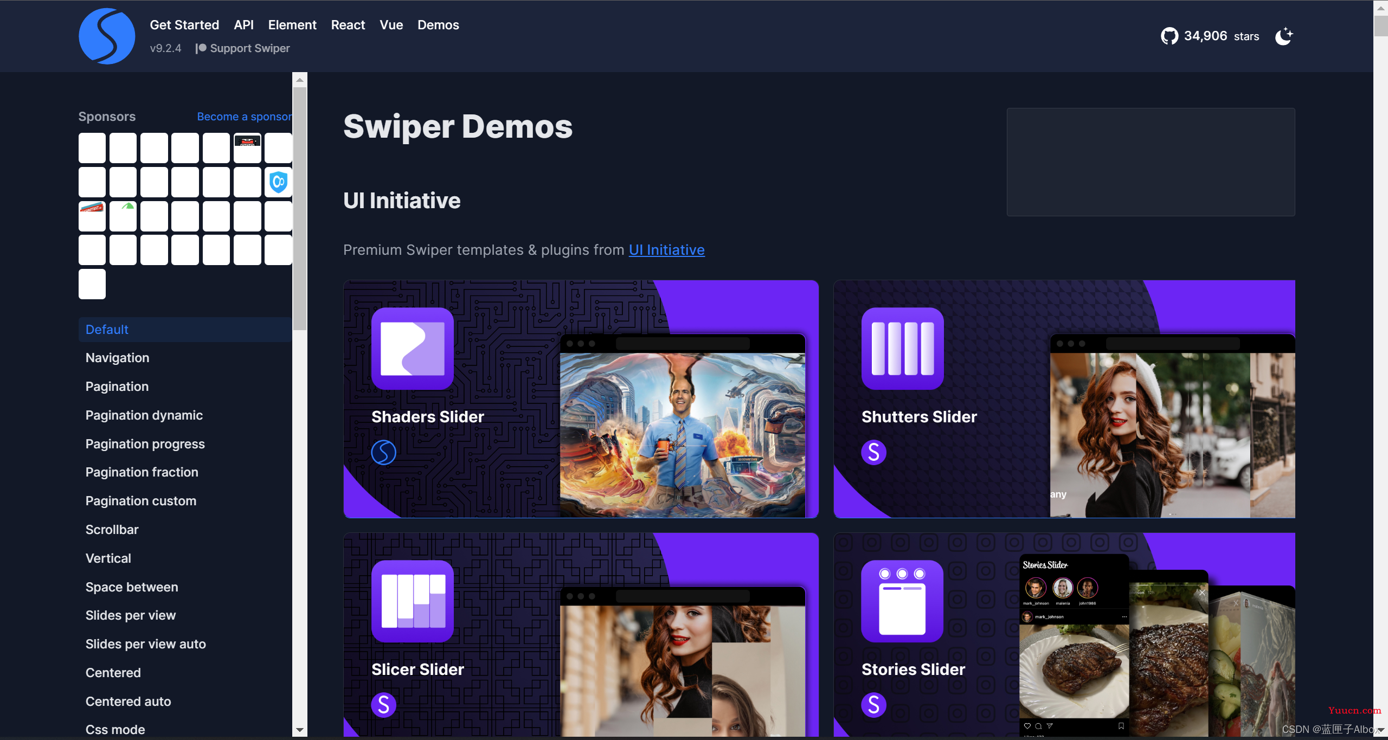Click the blue shield sponsor logo
This screenshot has height=740, width=1388.
(278, 182)
